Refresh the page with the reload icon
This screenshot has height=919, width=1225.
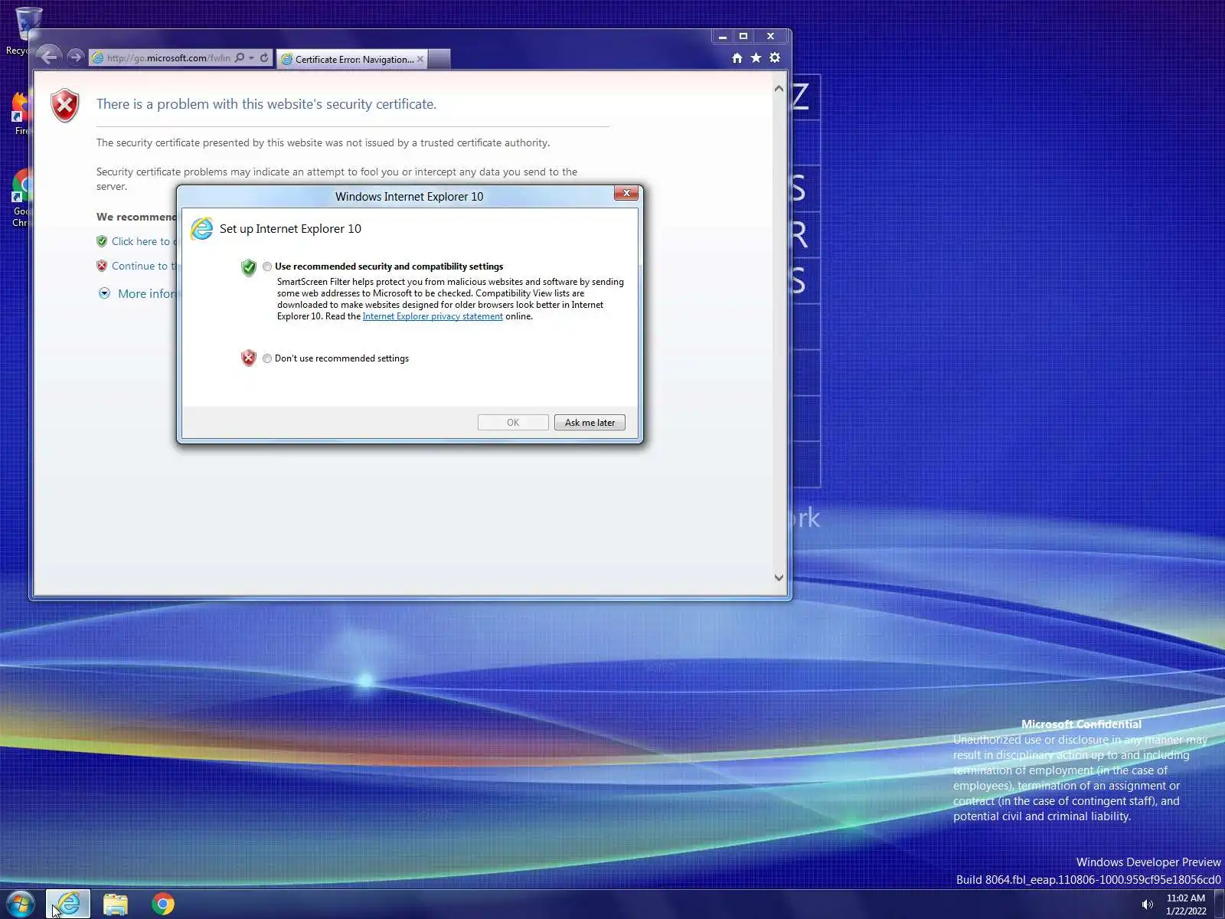[264, 57]
